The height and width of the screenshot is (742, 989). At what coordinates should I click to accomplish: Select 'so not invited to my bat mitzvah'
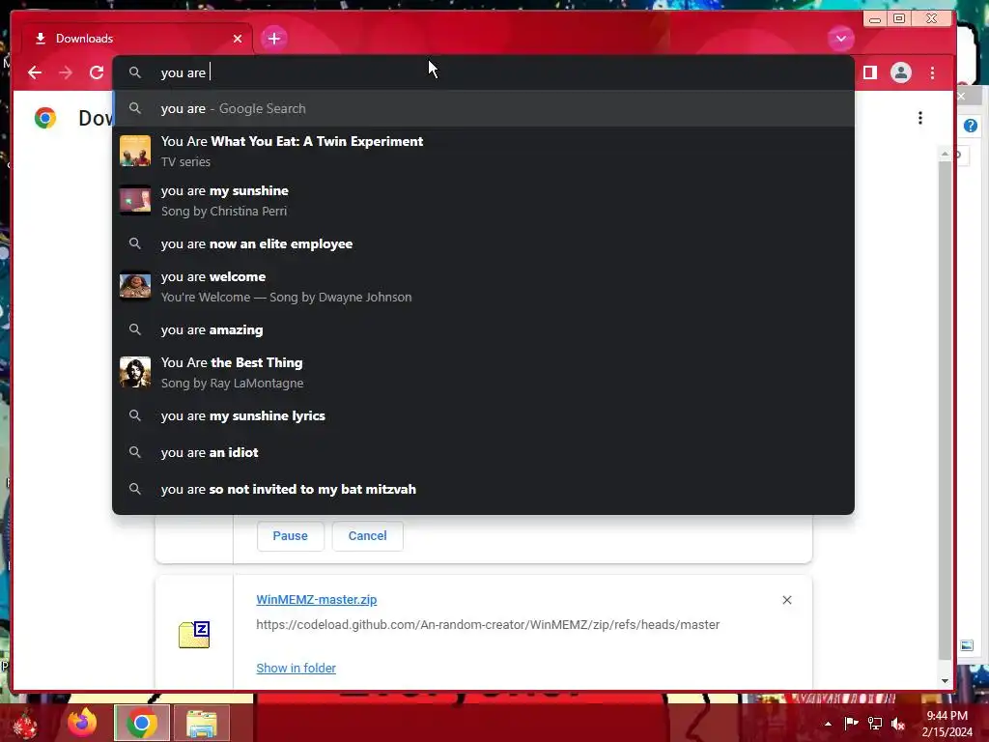click(x=483, y=489)
